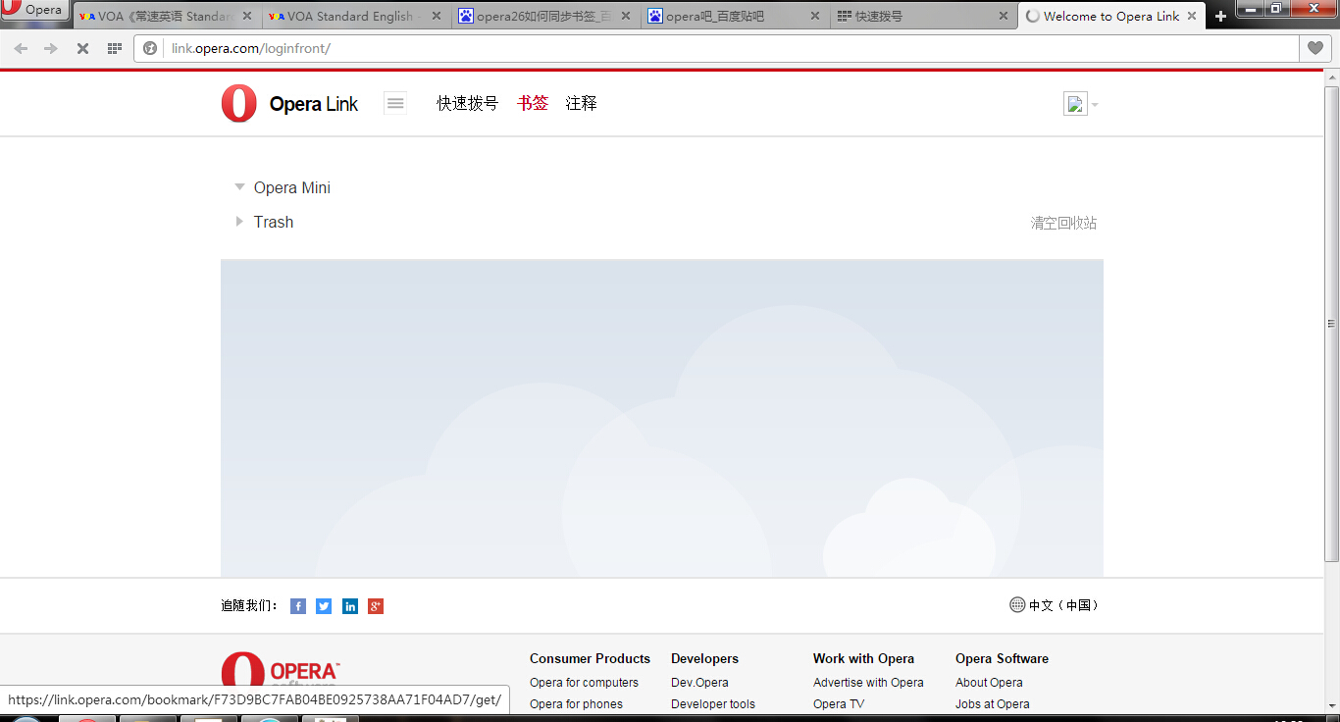Expand the Trash folder
The width and height of the screenshot is (1340, 722).
point(239,222)
